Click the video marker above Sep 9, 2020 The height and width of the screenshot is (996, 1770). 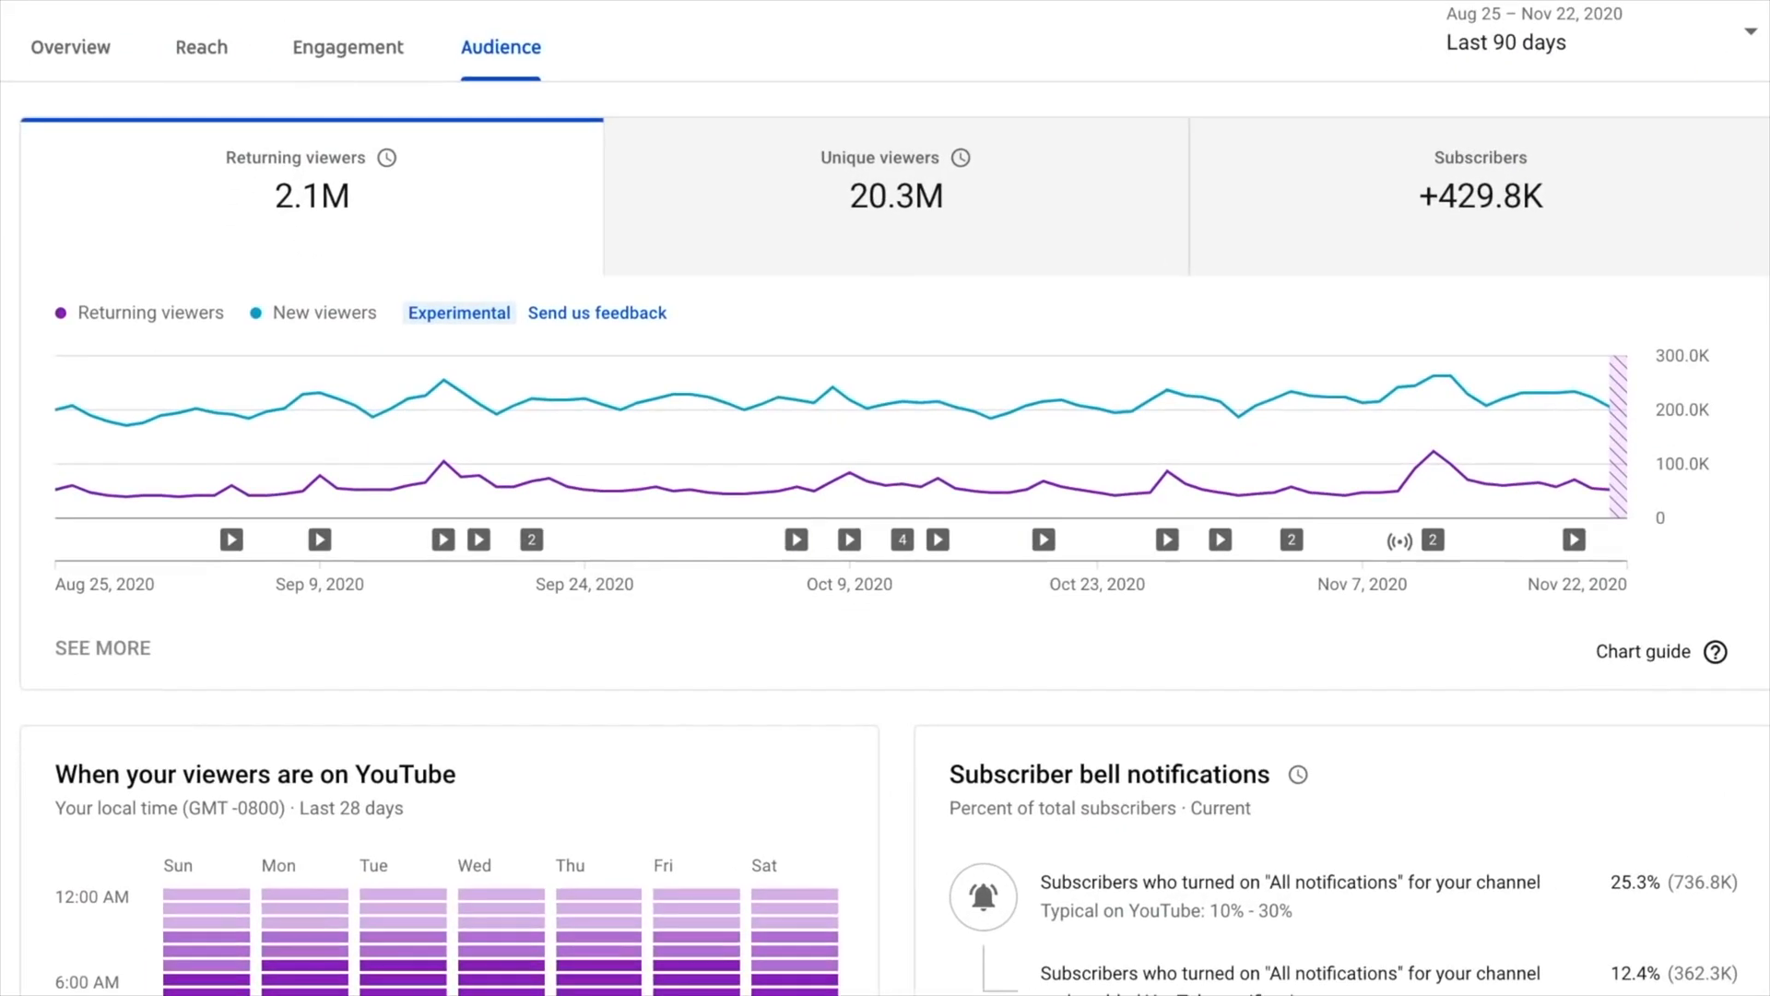320,539
